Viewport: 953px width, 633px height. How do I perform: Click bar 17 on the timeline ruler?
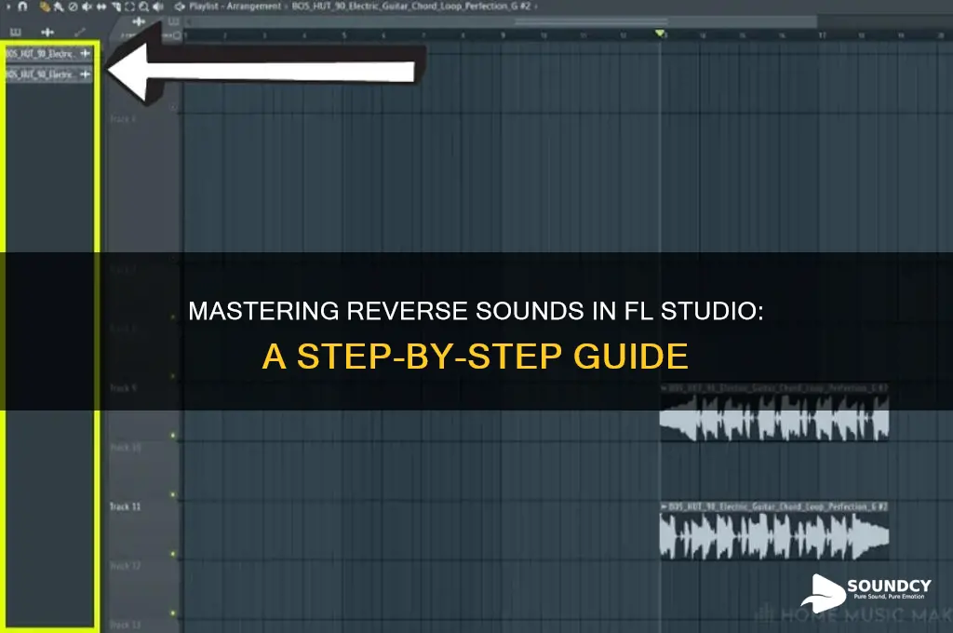(822, 35)
